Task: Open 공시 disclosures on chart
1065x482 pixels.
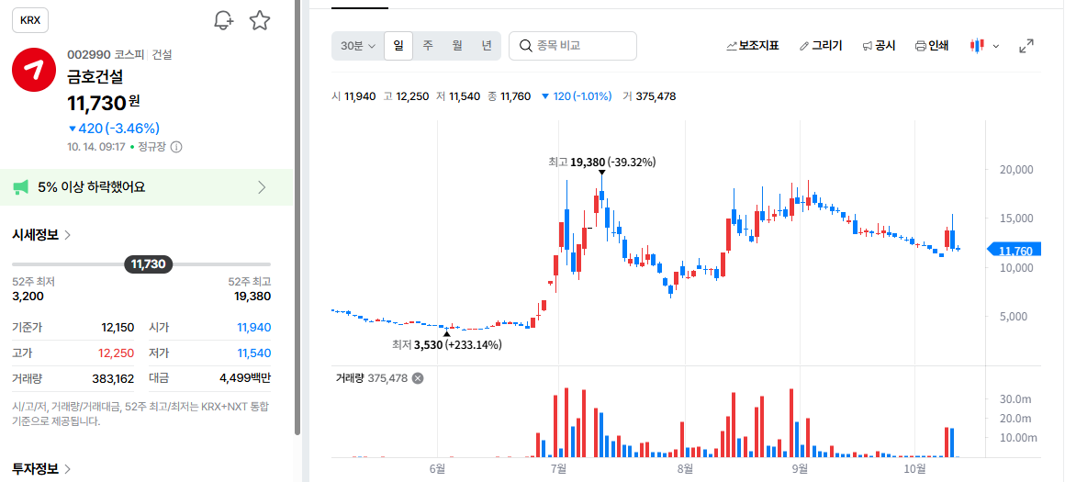Action: pyautogui.click(x=879, y=46)
